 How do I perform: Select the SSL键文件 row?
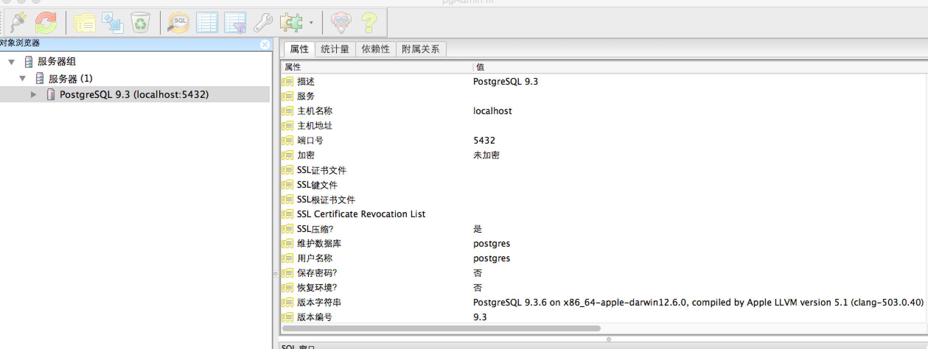(604, 185)
